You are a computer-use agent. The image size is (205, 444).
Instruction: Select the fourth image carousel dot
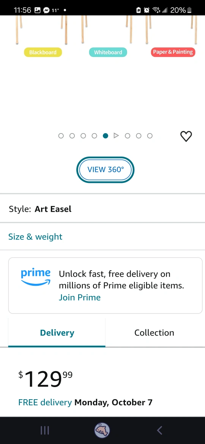click(x=94, y=136)
